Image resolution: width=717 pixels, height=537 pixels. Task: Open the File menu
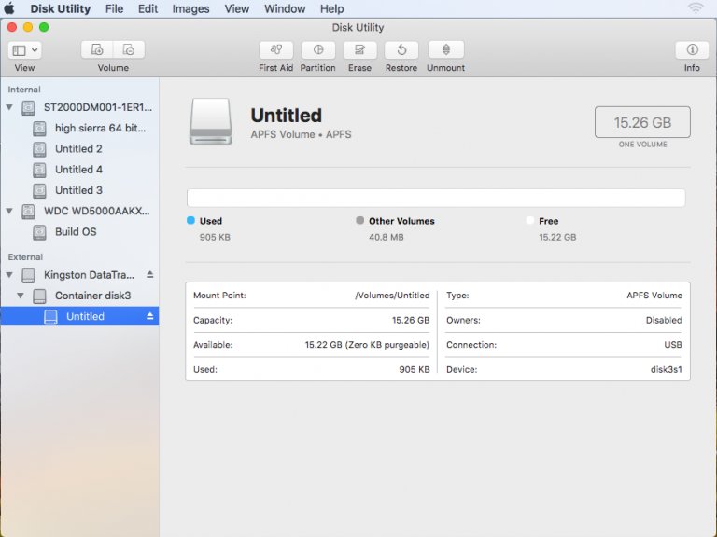point(114,8)
